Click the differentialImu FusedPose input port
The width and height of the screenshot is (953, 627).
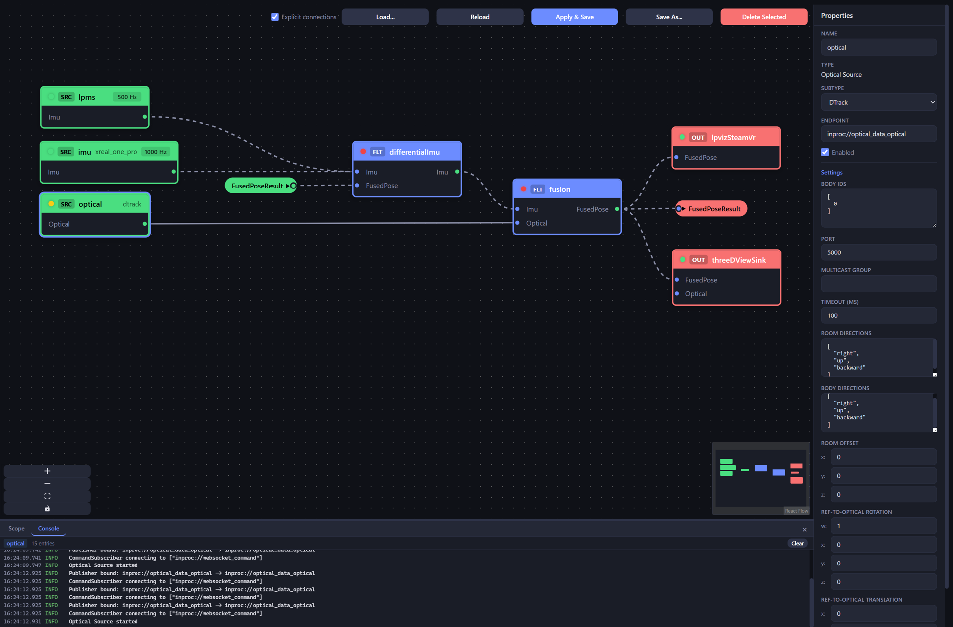357,186
